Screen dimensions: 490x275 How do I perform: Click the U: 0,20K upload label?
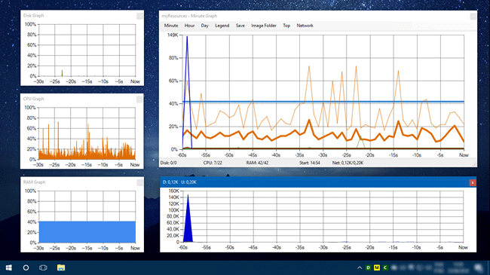coord(188,182)
